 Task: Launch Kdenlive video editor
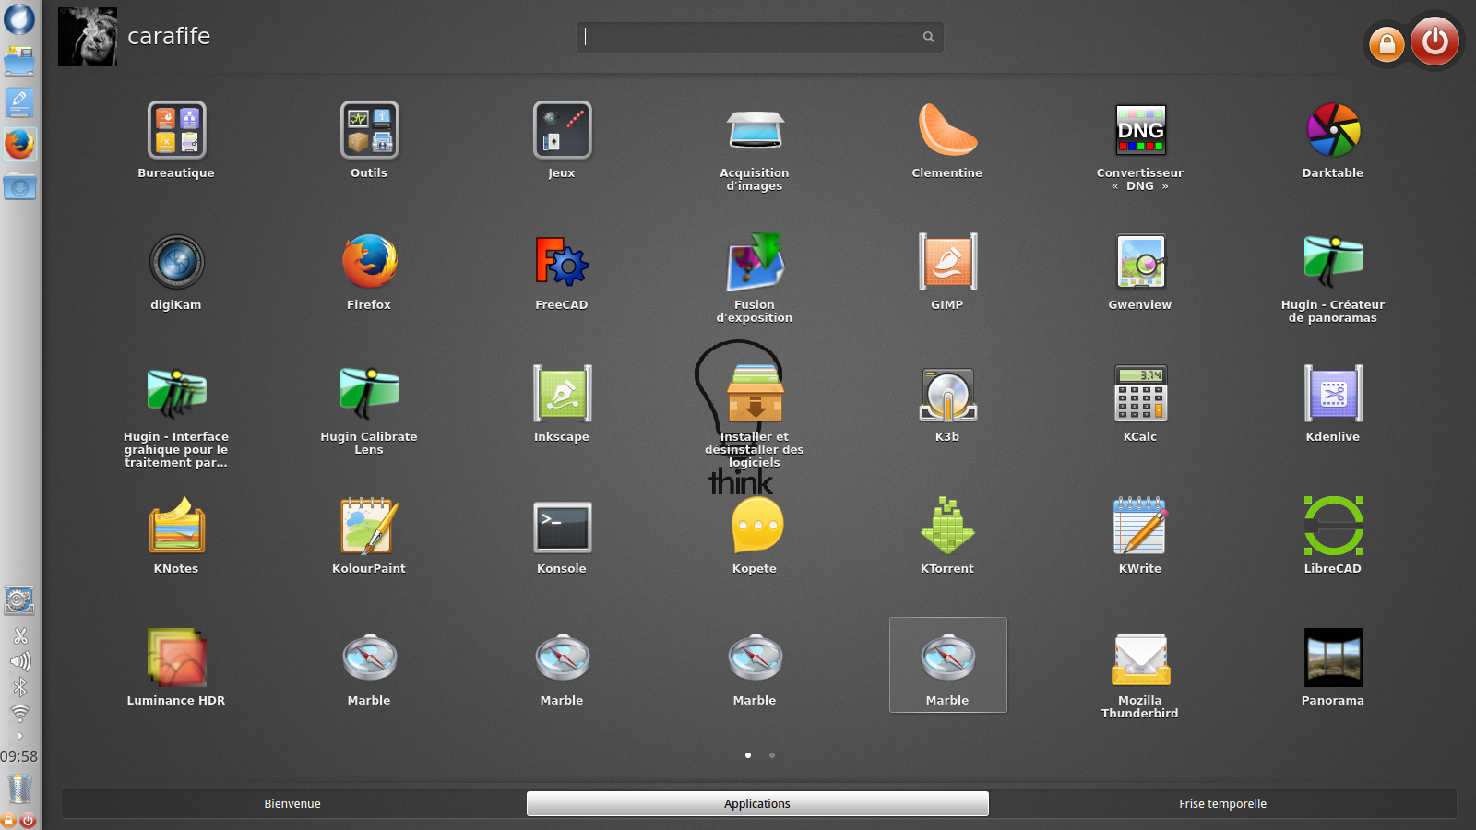[1333, 404]
